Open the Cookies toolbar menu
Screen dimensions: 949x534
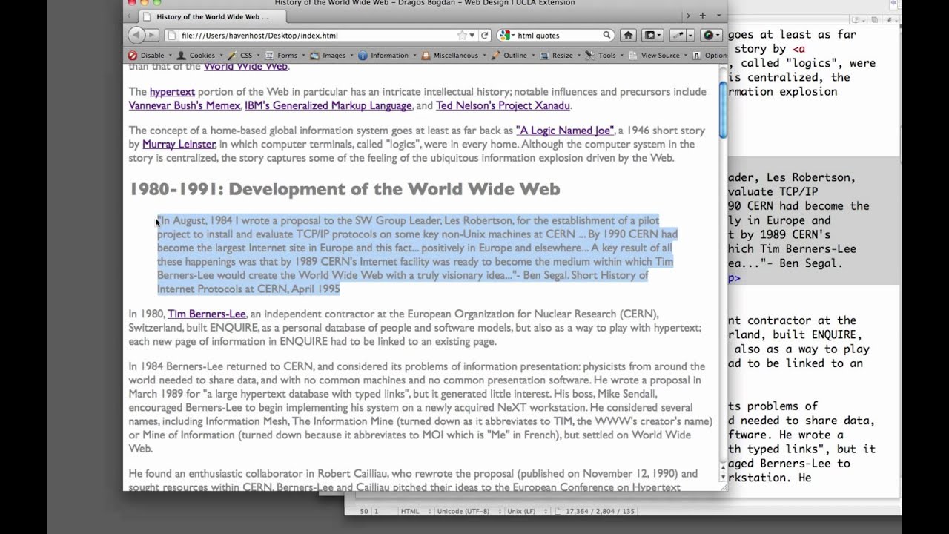click(x=198, y=56)
